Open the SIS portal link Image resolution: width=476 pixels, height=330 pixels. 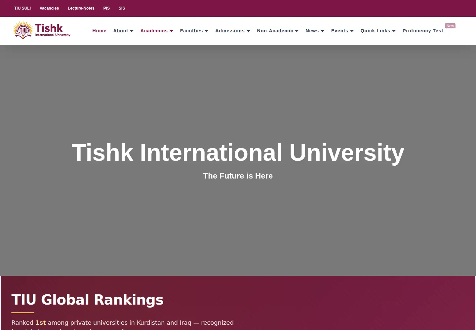tap(122, 8)
